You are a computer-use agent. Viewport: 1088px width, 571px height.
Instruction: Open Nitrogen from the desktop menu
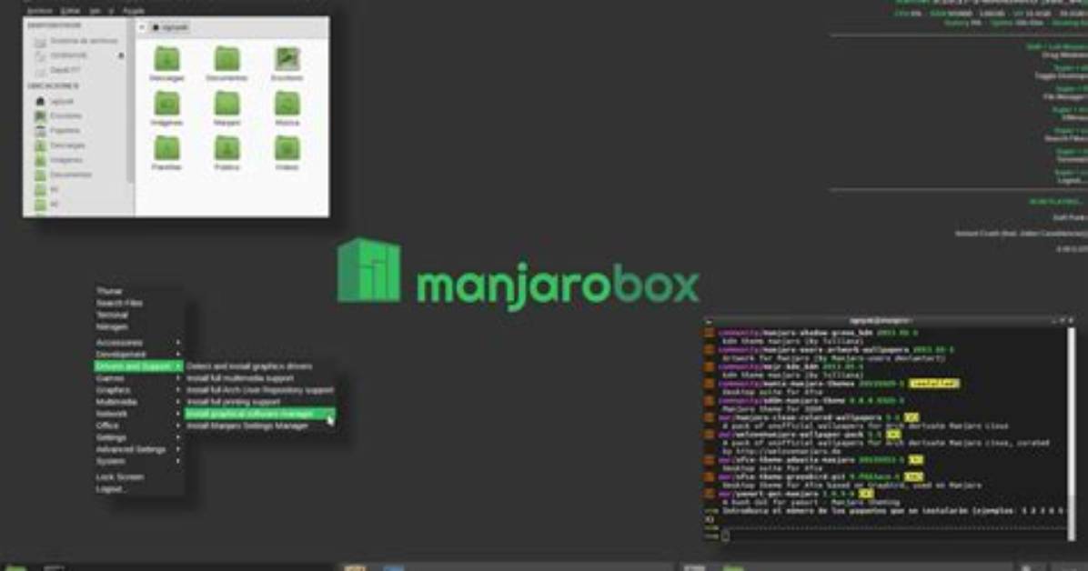pyautogui.click(x=112, y=326)
